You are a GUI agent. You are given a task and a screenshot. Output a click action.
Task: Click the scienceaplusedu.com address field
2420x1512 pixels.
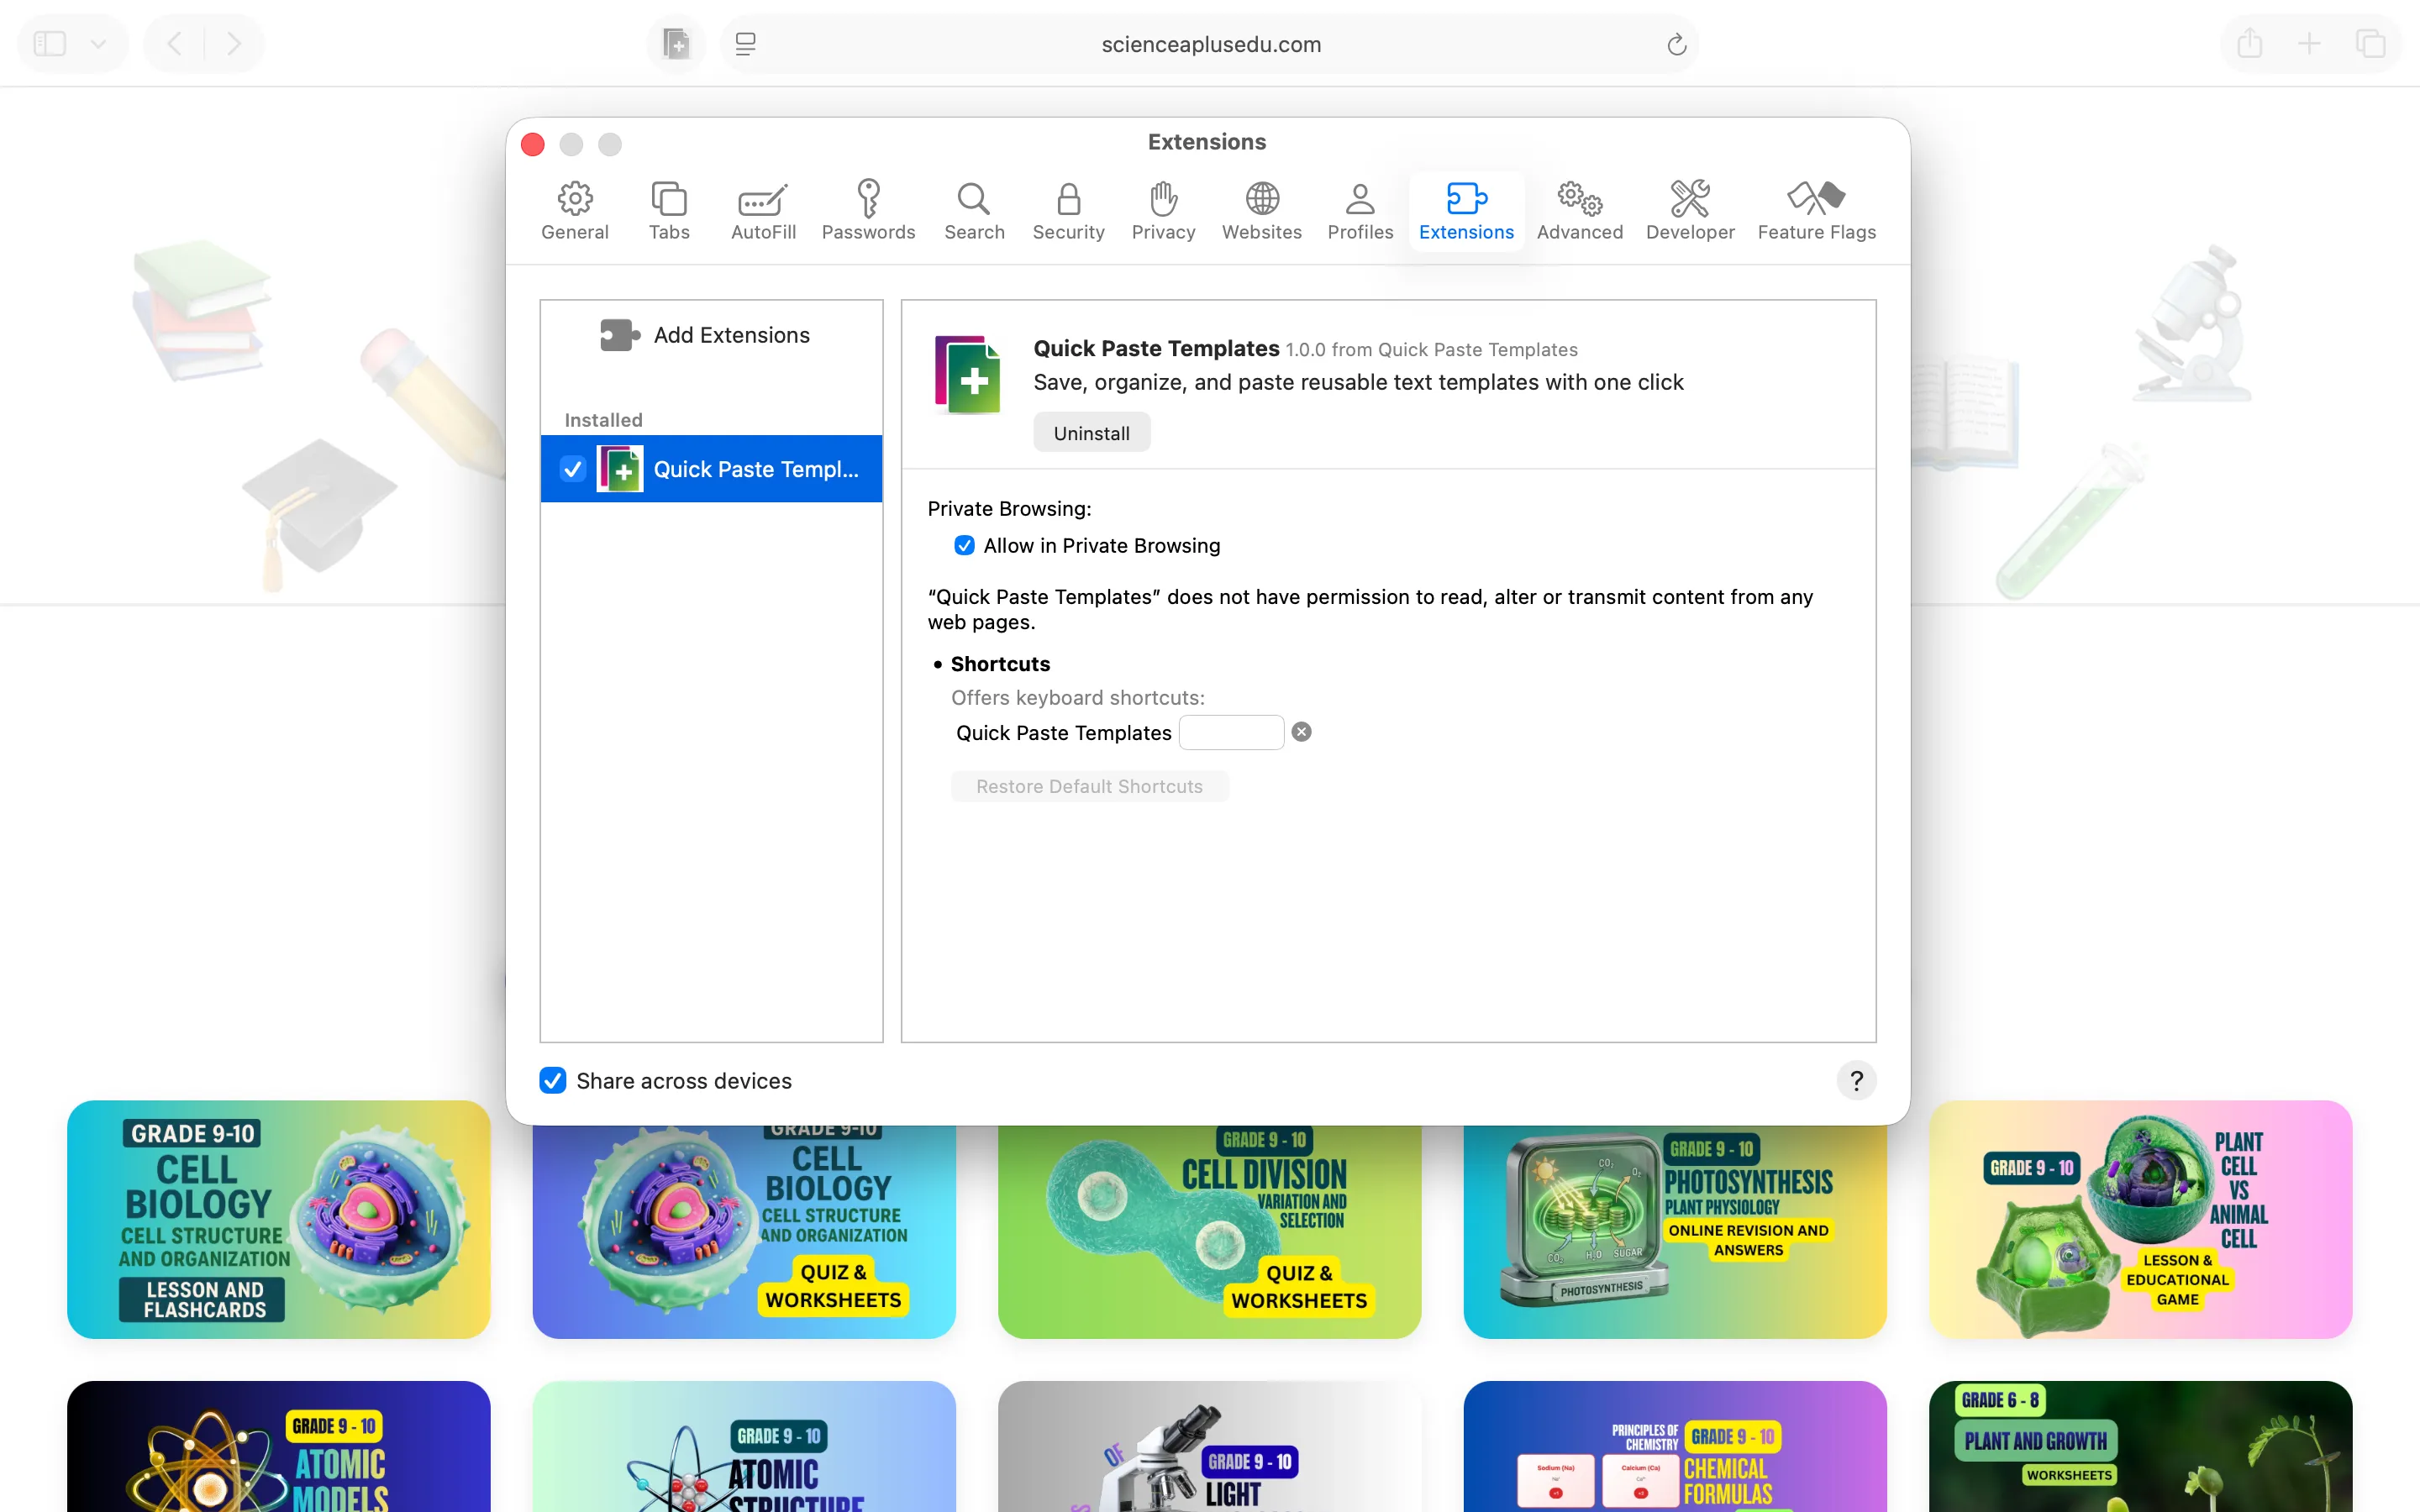(x=1210, y=44)
